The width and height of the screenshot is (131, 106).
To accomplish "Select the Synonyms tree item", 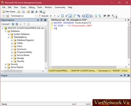I will point(21,49).
